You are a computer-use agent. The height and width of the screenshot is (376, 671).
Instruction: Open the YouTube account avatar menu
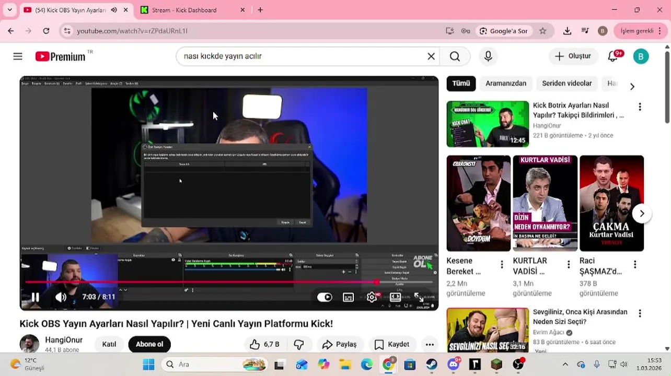click(641, 56)
